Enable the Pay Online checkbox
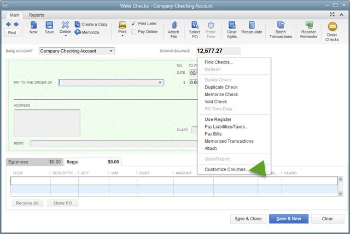Viewport: 350px width, 234px height. click(134, 32)
